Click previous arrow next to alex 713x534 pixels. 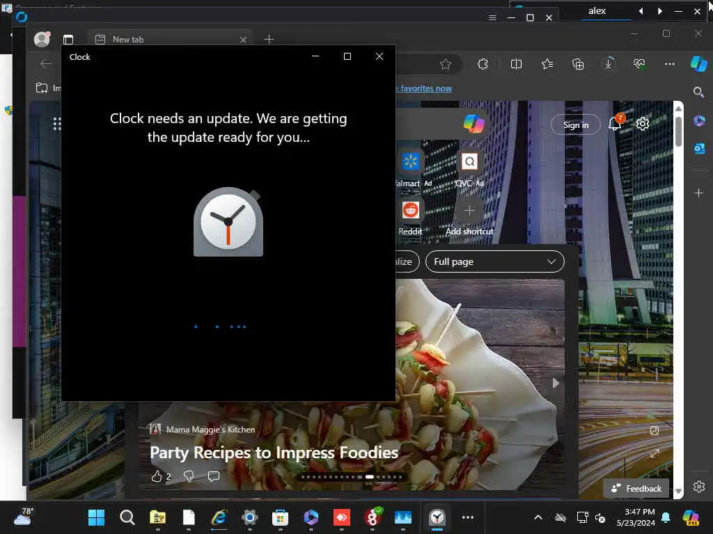[641, 11]
